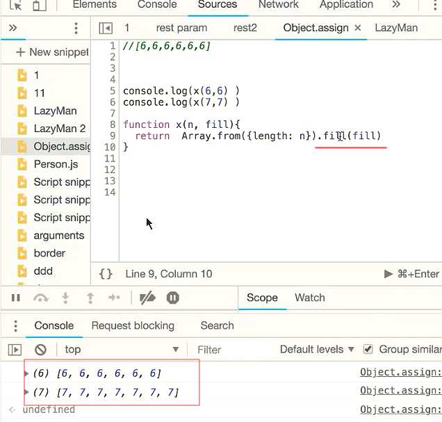Show console sidebar icon
Screen dimensions: 442x422
15,350
